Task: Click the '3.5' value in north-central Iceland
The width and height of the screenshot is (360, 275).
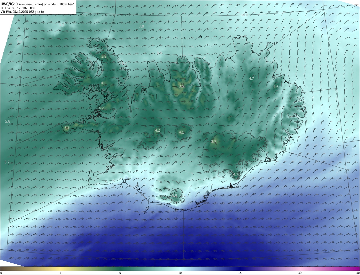Action: [181, 86]
